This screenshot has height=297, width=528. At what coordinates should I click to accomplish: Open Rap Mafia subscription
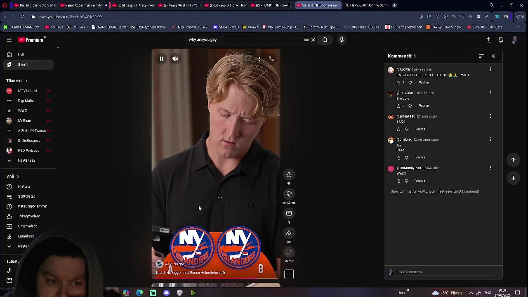(28, 101)
